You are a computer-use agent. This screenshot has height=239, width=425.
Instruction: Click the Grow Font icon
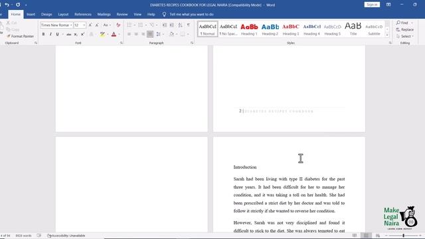click(x=90, y=25)
